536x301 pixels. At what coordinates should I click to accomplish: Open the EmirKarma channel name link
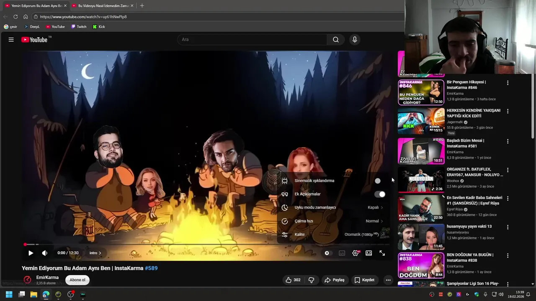click(x=47, y=278)
